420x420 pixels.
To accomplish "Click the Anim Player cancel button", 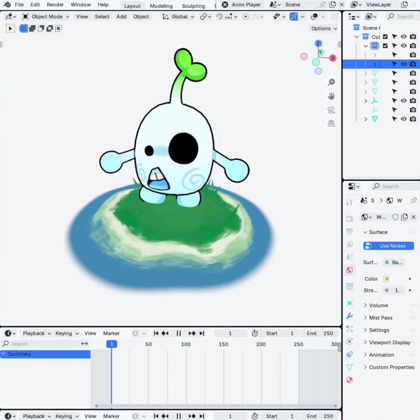I will pos(225,5).
